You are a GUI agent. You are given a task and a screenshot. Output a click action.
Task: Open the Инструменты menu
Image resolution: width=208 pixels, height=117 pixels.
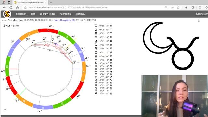tap(47, 14)
